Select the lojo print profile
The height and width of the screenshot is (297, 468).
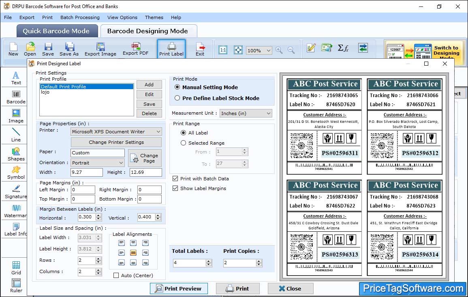(45, 92)
